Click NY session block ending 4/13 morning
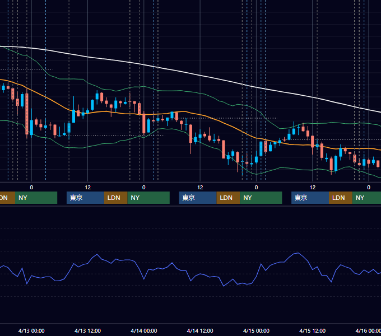Image resolution: width=381 pixels, height=336 pixels. pos(36,198)
